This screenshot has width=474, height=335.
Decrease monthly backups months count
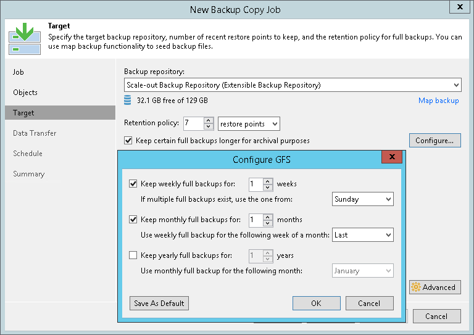click(268, 223)
